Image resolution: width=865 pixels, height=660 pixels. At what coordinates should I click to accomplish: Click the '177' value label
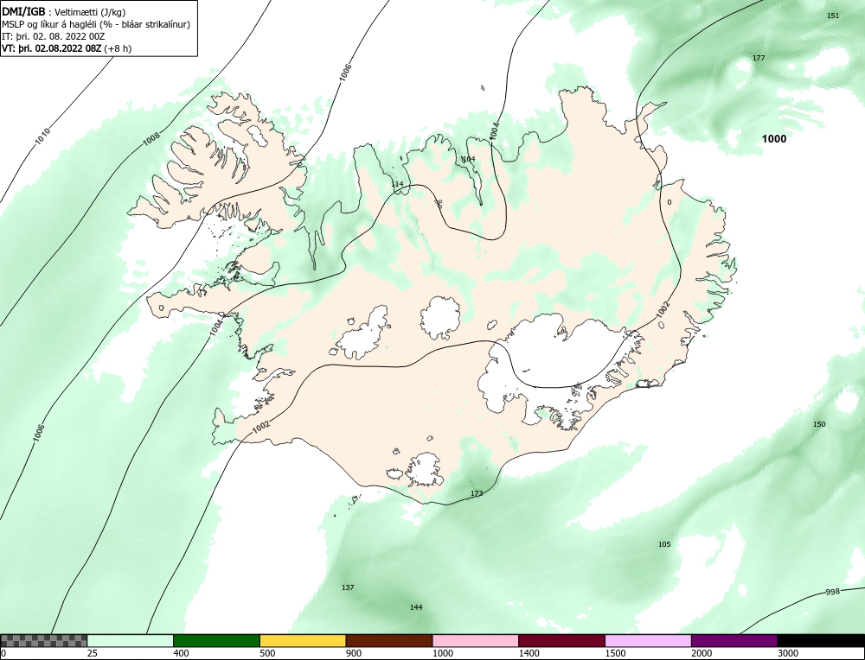759,58
